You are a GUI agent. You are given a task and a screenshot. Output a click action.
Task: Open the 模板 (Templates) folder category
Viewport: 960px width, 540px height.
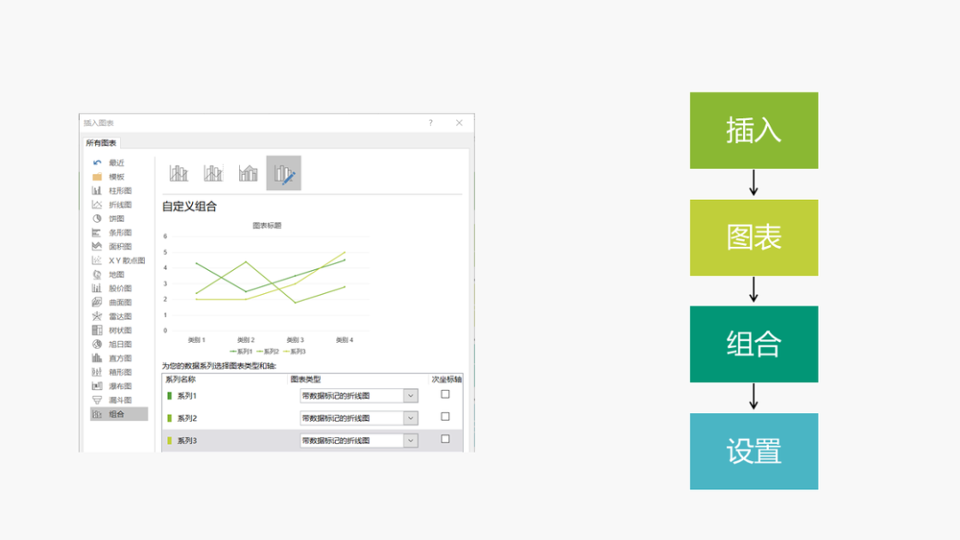pyautogui.click(x=116, y=177)
